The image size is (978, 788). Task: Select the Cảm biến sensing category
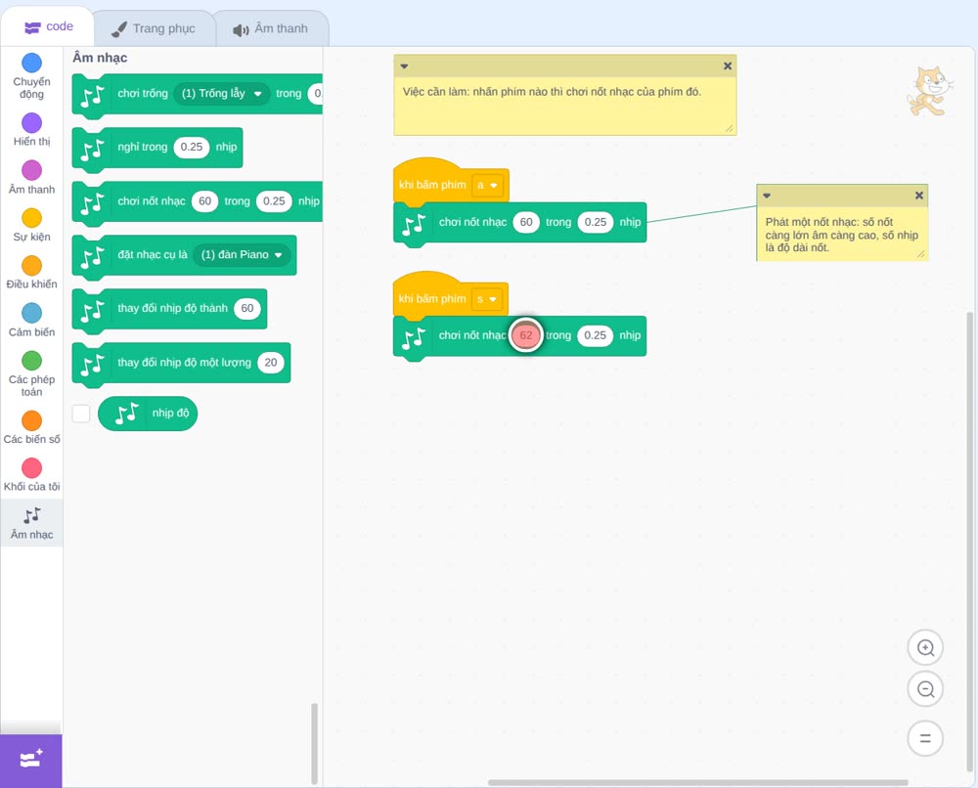pyautogui.click(x=32, y=320)
